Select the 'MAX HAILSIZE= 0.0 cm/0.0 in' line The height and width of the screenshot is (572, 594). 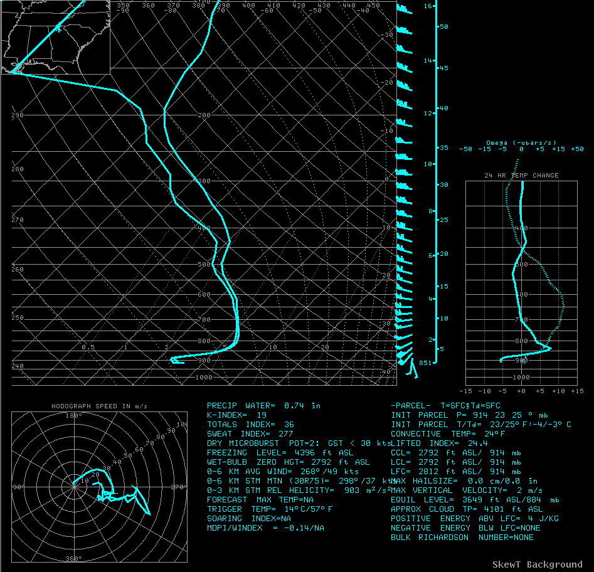(464, 481)
